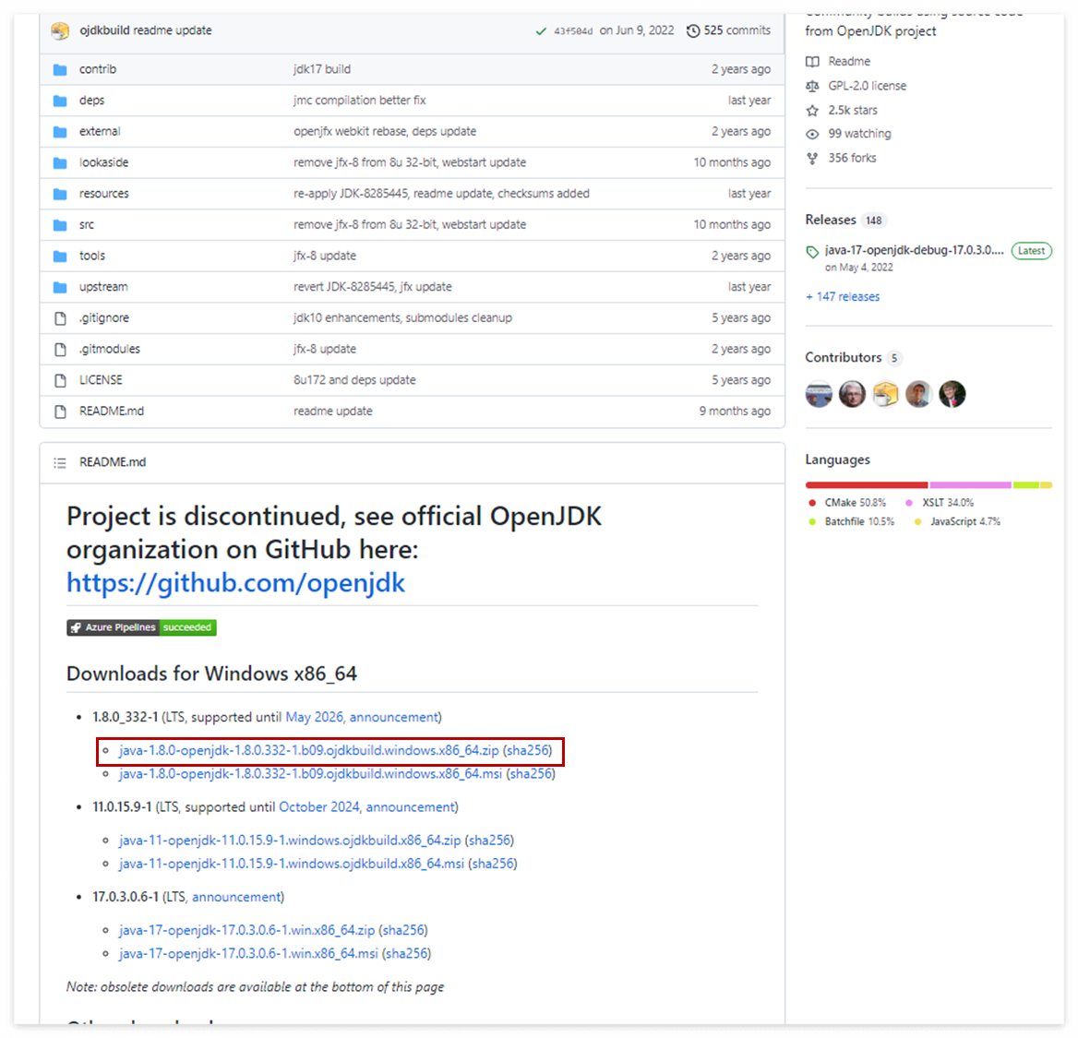Open the May 2026 support link
1078x1038 pixels.
coord(314,718)
